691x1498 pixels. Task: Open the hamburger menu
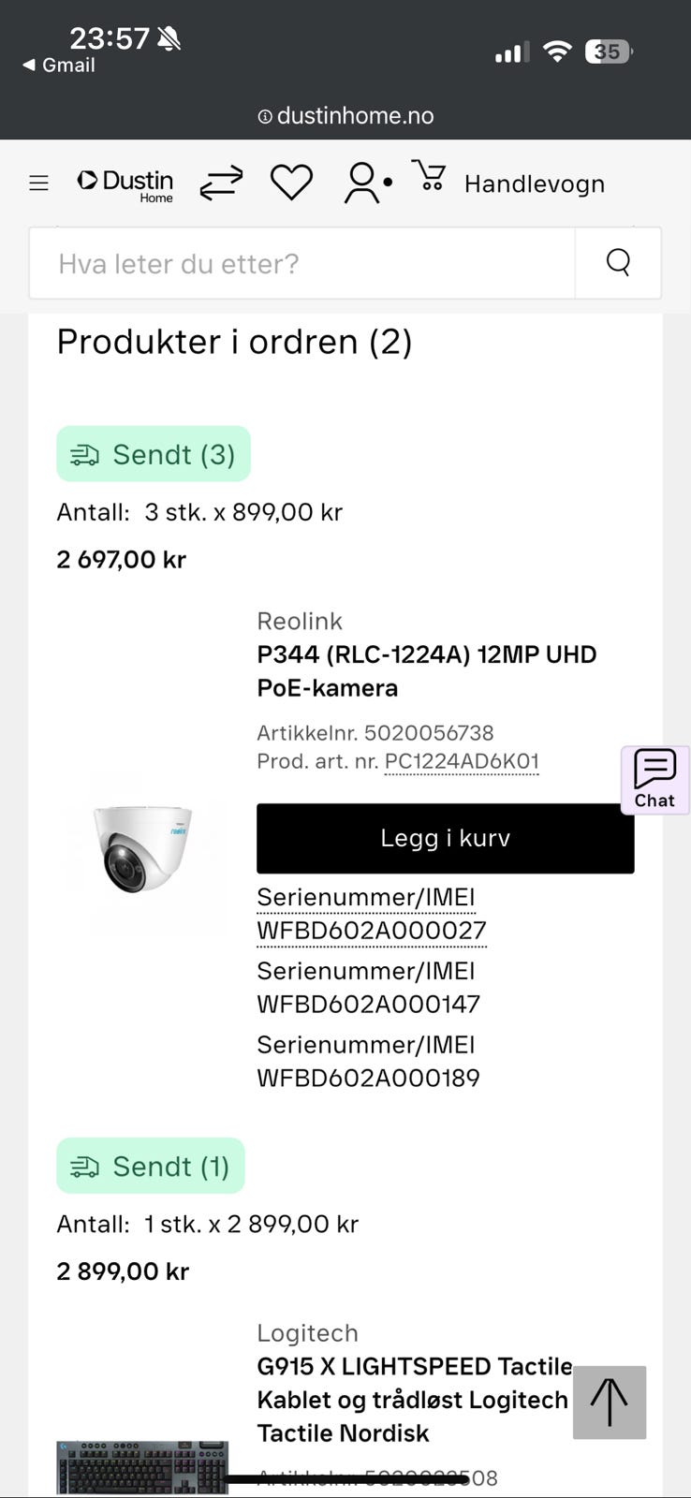click(x=38, y=183)
